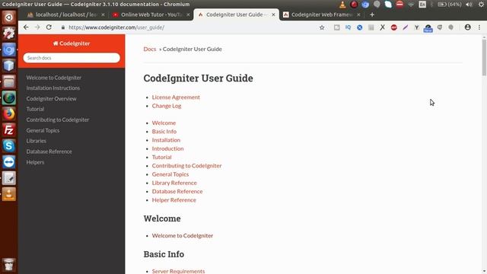Click the CodeIgniter home link in sidebar
This screenshot has width=487, height=274.
(72, 43)
